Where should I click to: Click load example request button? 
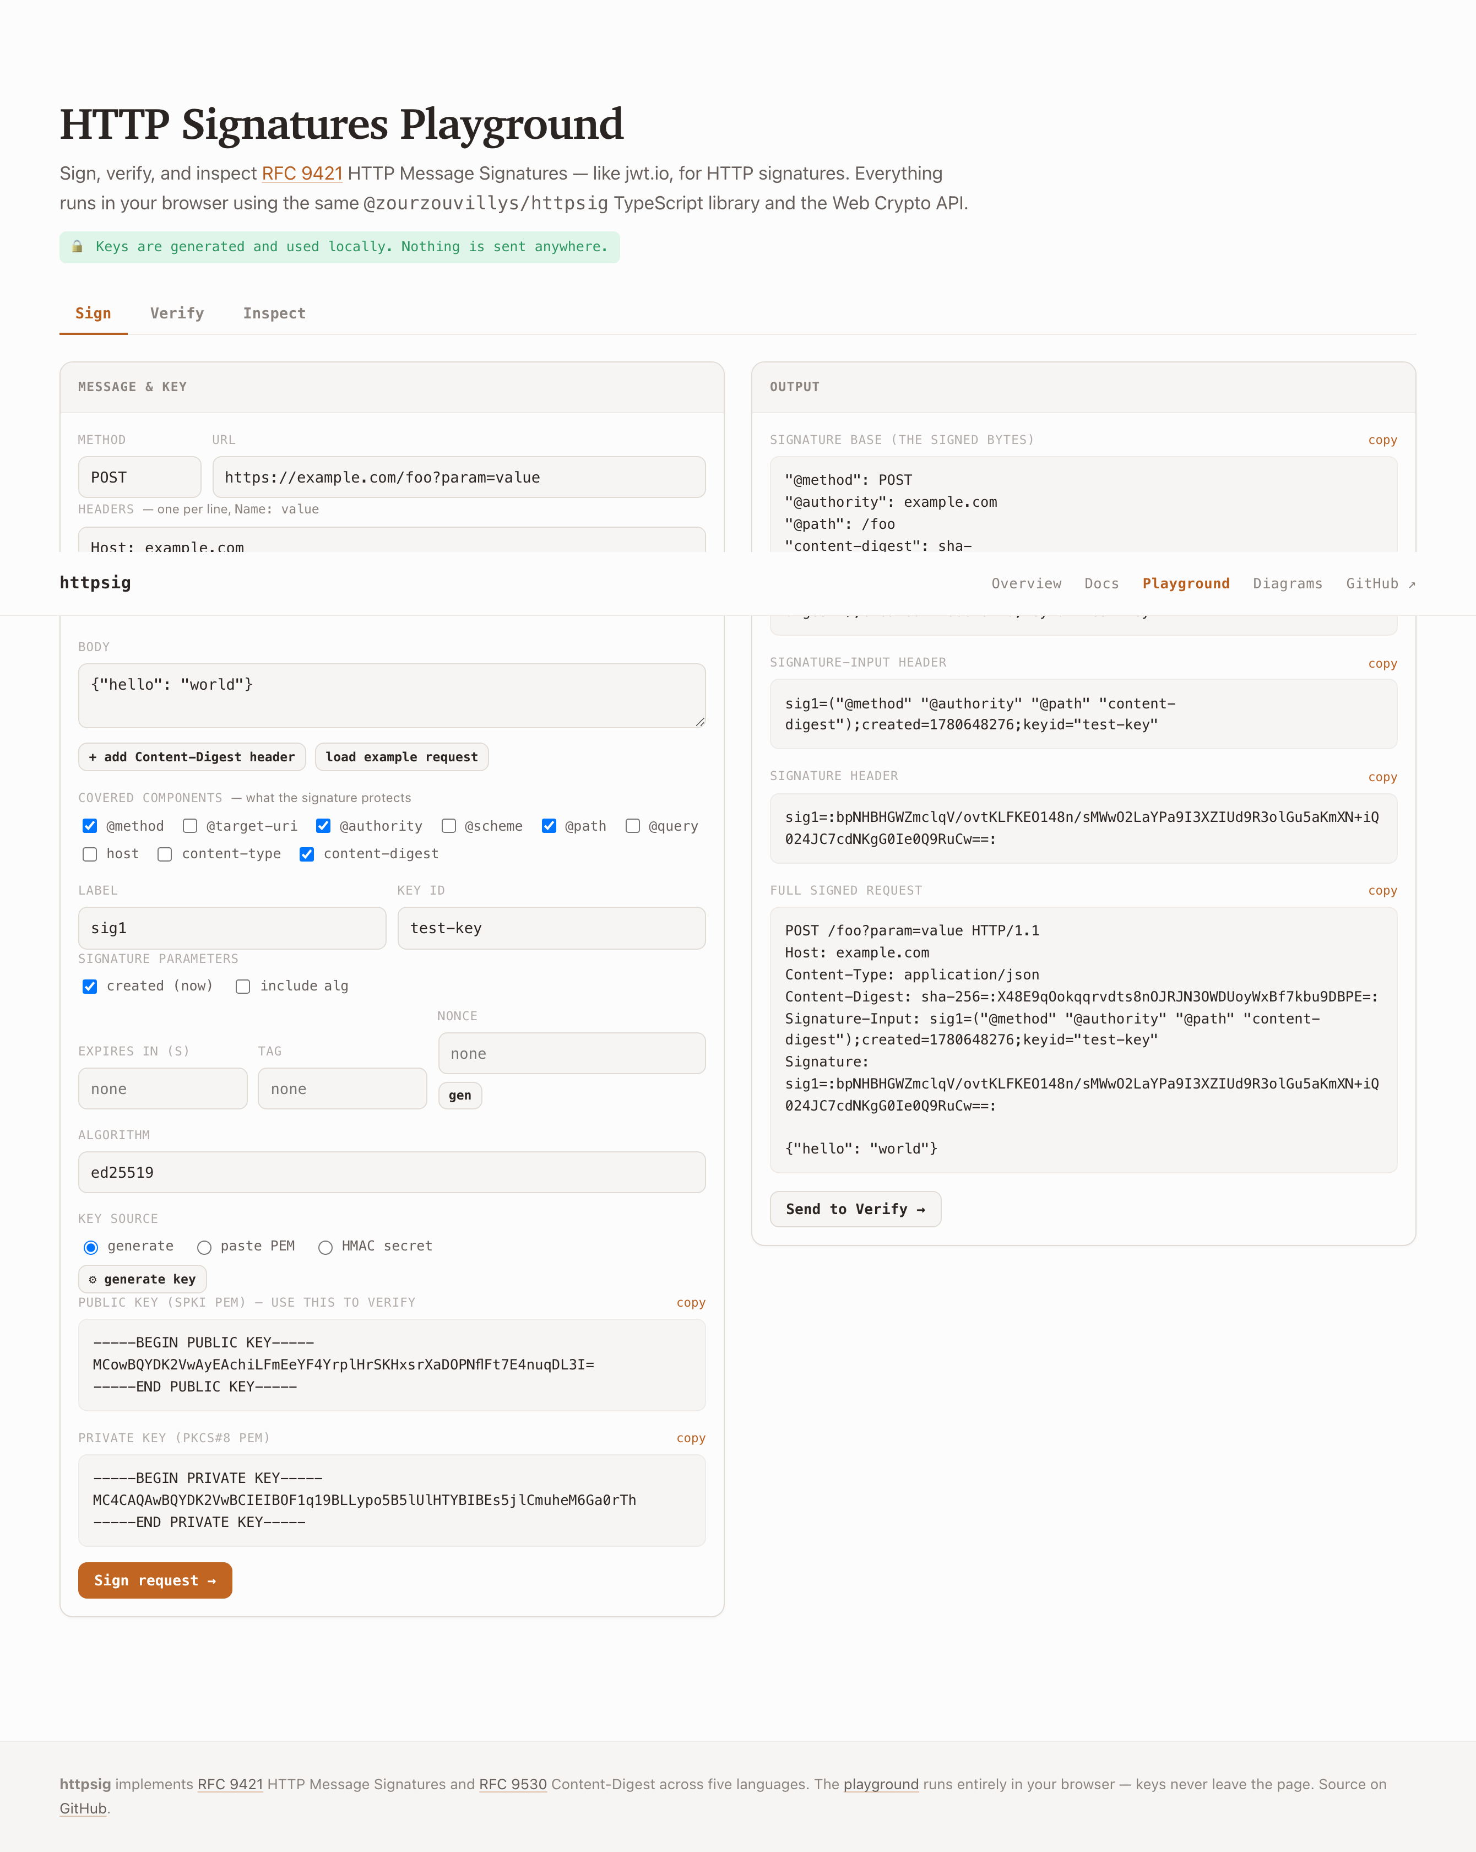click(401, 757)
